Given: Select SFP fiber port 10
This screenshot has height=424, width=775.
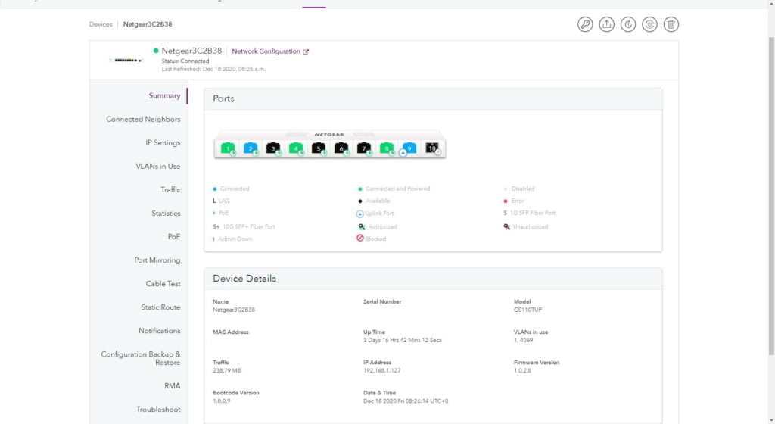Looking at the screenshot, I should [432, 148].
